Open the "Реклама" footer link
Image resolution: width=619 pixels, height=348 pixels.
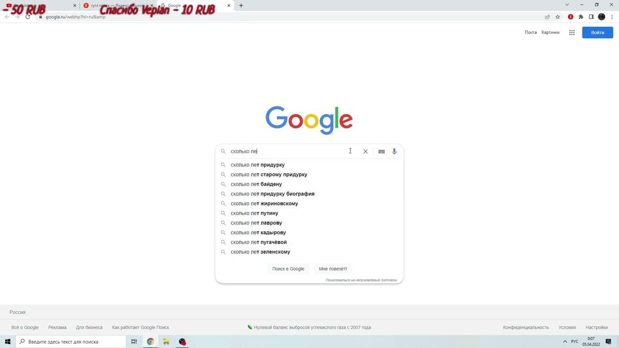[57, 327]
